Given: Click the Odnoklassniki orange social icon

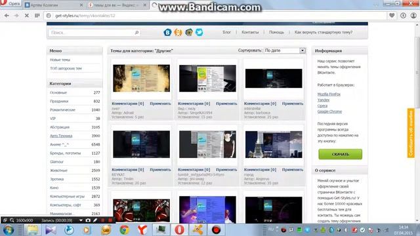Looking at the screenshot, I should [178, 32].
